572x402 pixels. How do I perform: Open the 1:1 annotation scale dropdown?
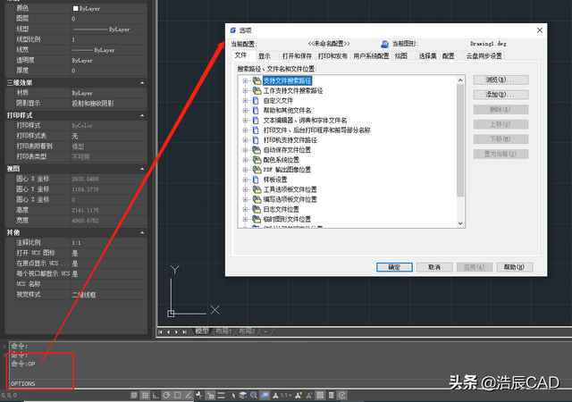coord(286,395)
